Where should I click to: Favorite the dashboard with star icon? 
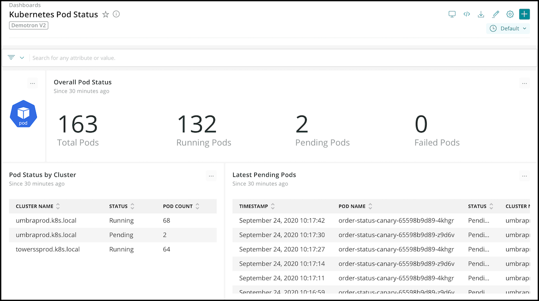106,14
